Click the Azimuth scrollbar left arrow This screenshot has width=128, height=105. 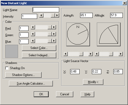[x=66, y=54]
